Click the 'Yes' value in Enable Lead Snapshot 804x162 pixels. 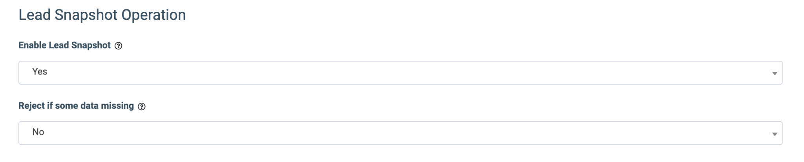click(x=40, y=72)
